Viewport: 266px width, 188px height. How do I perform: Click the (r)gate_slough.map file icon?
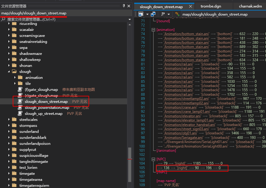tap(20, 95)
